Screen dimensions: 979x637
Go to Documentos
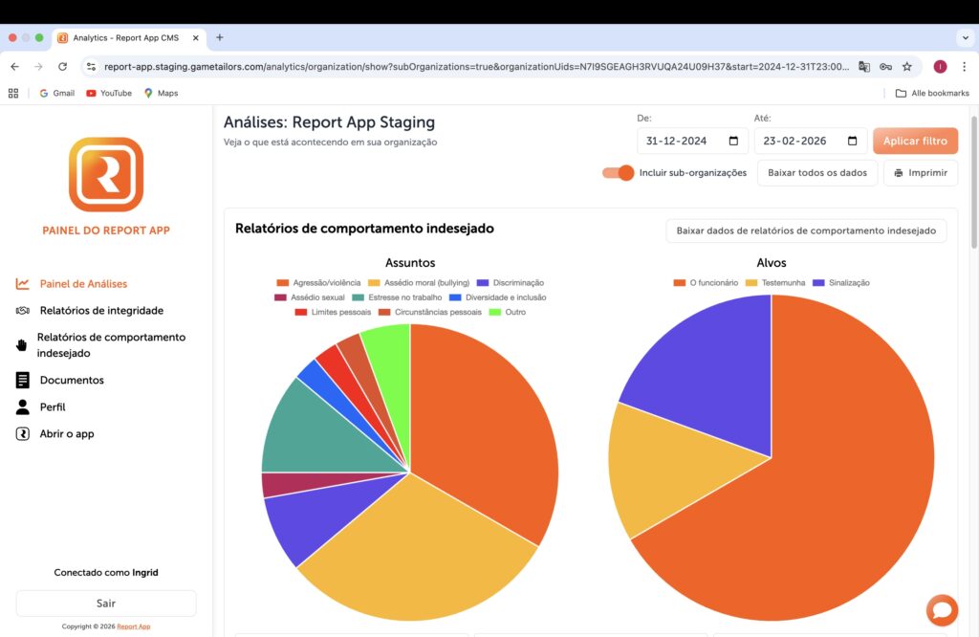pyautogui.click(x=72, y=380)
